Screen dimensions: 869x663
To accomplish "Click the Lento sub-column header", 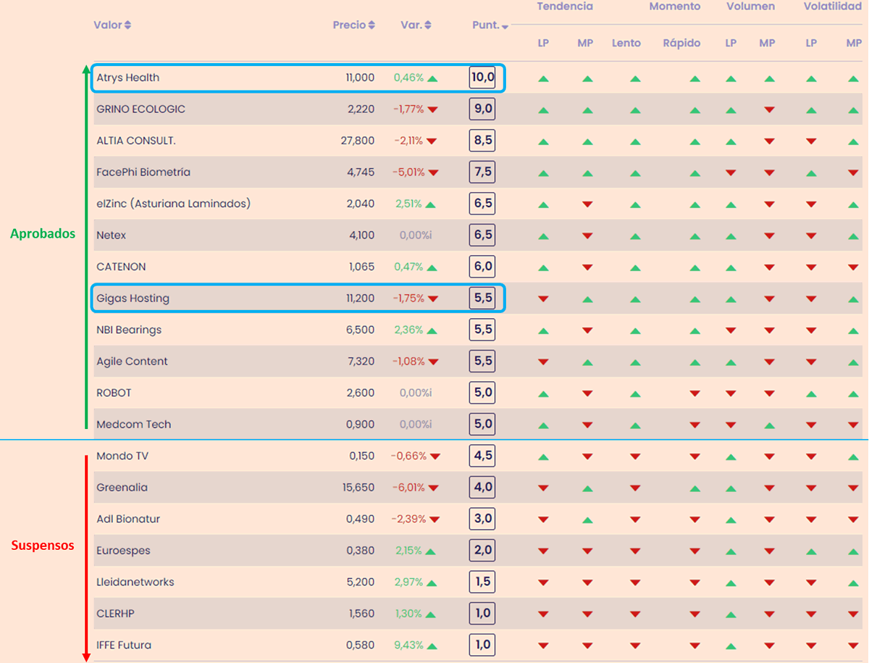I will point(626,43).
